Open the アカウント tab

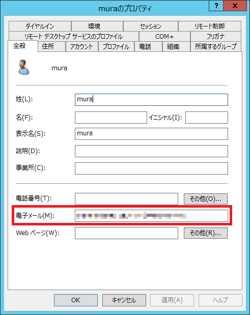81,47
